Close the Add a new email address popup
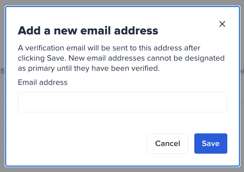Screen dimensions: 244x172 pos(222,24)
